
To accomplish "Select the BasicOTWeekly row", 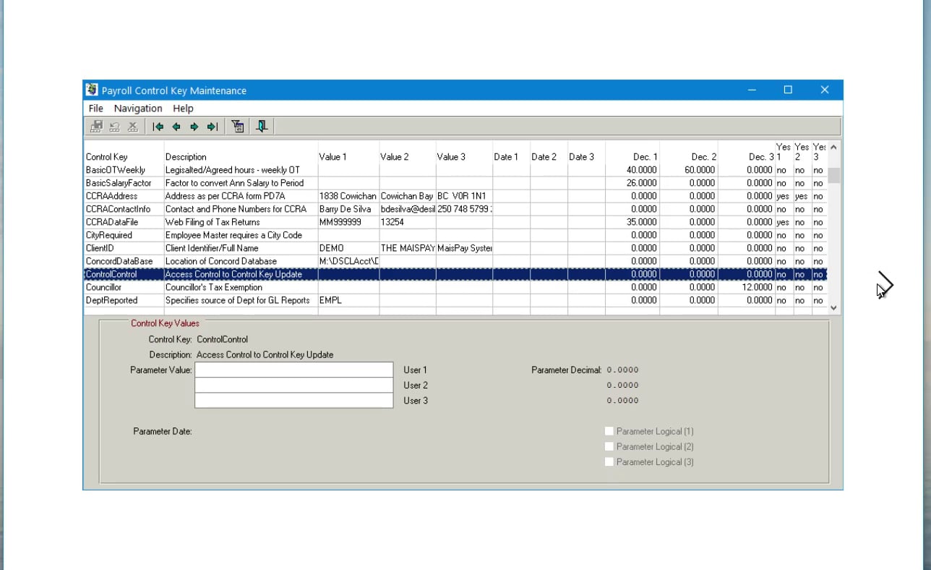I will 455,170.
